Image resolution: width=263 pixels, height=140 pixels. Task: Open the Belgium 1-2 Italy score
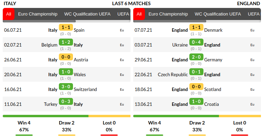[x=65, y=42]
